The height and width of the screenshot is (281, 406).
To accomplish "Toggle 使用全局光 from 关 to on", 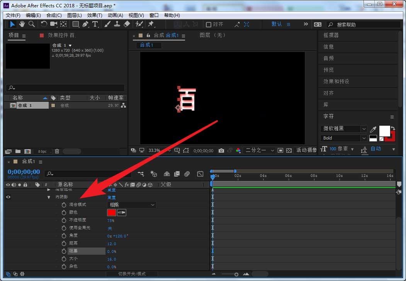I will 110,228.
